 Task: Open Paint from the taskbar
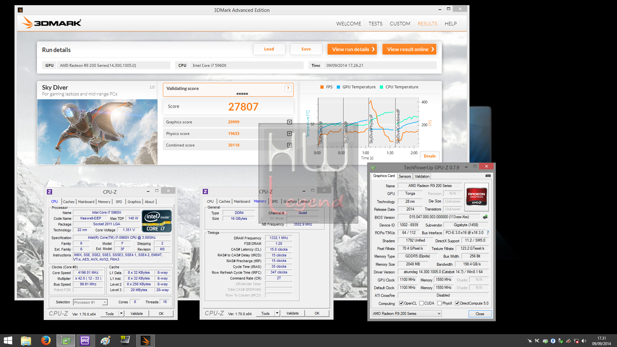105,341
